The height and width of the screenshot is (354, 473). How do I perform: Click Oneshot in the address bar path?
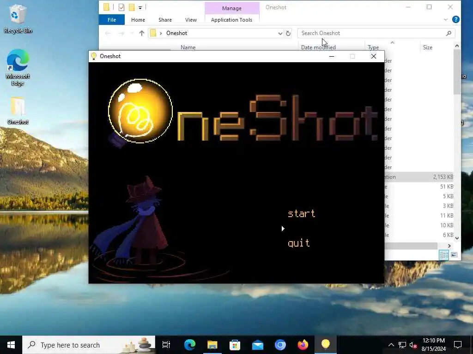[x=176, y=33]
